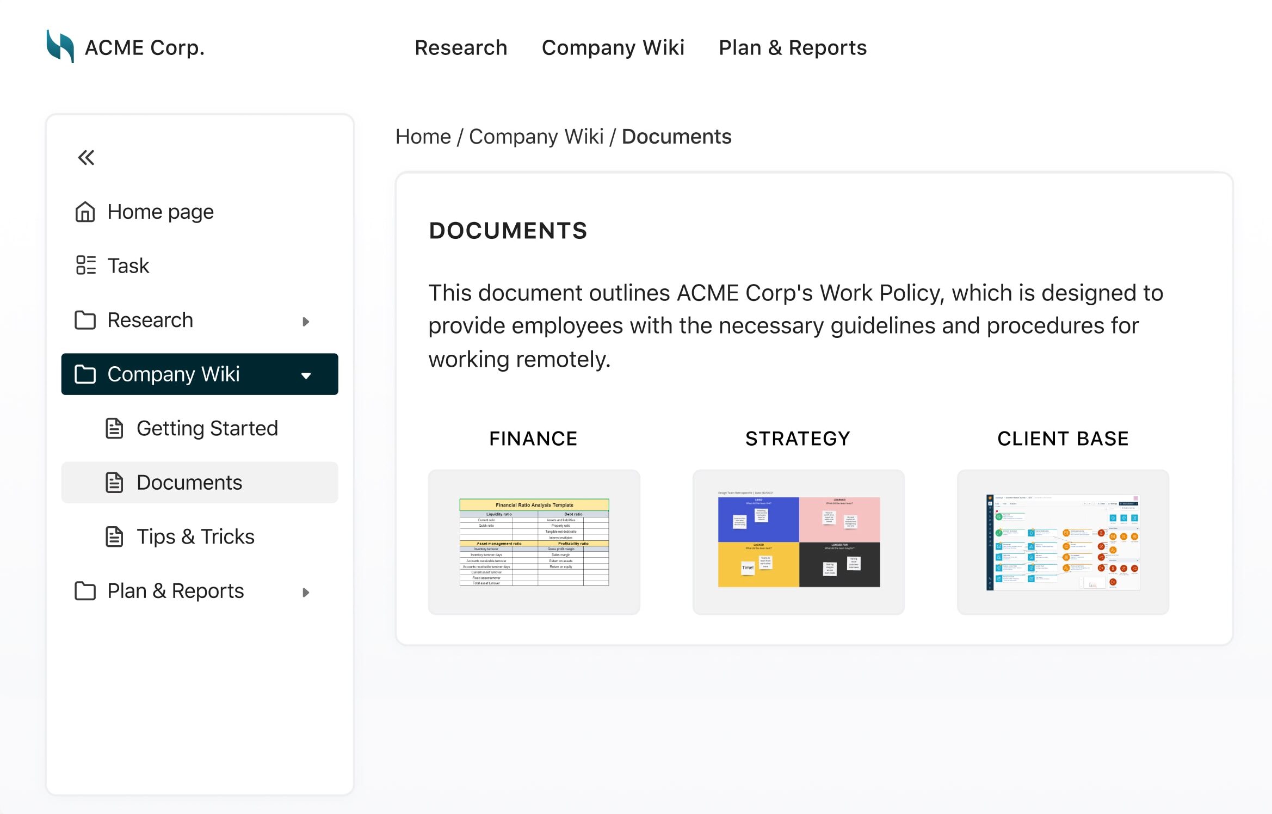Collapse the Company Wiki dropdown arrow

coord(306,375)
